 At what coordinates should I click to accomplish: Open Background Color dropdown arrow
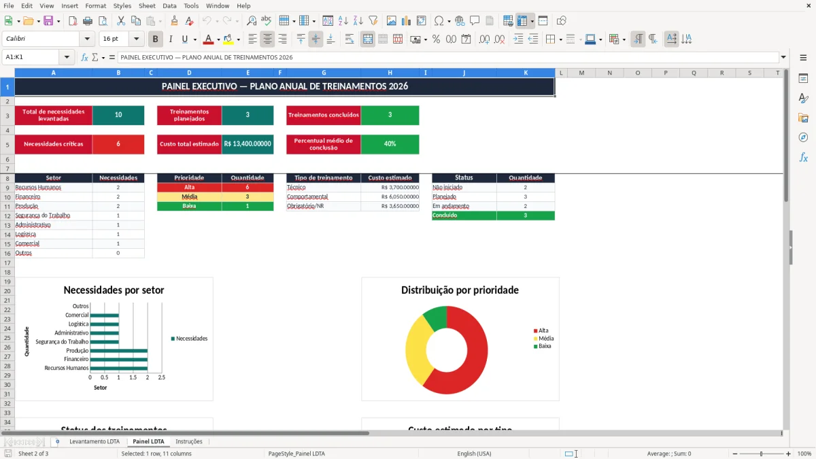(x=239, y=39)
